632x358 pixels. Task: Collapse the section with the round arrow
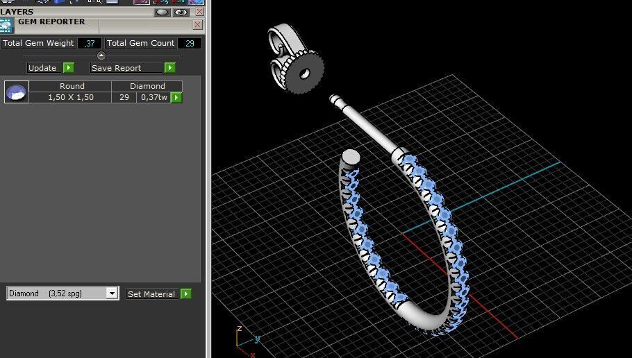click(x=101, y=56)
